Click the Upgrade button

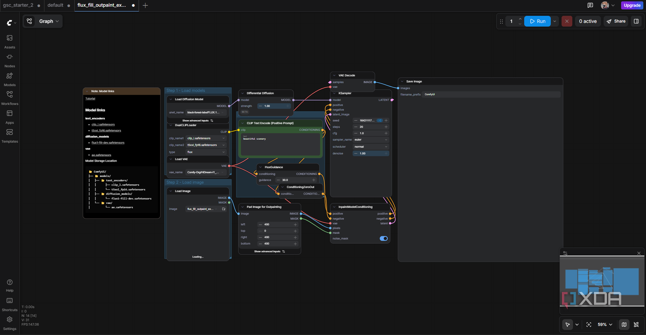coord(632,5)
